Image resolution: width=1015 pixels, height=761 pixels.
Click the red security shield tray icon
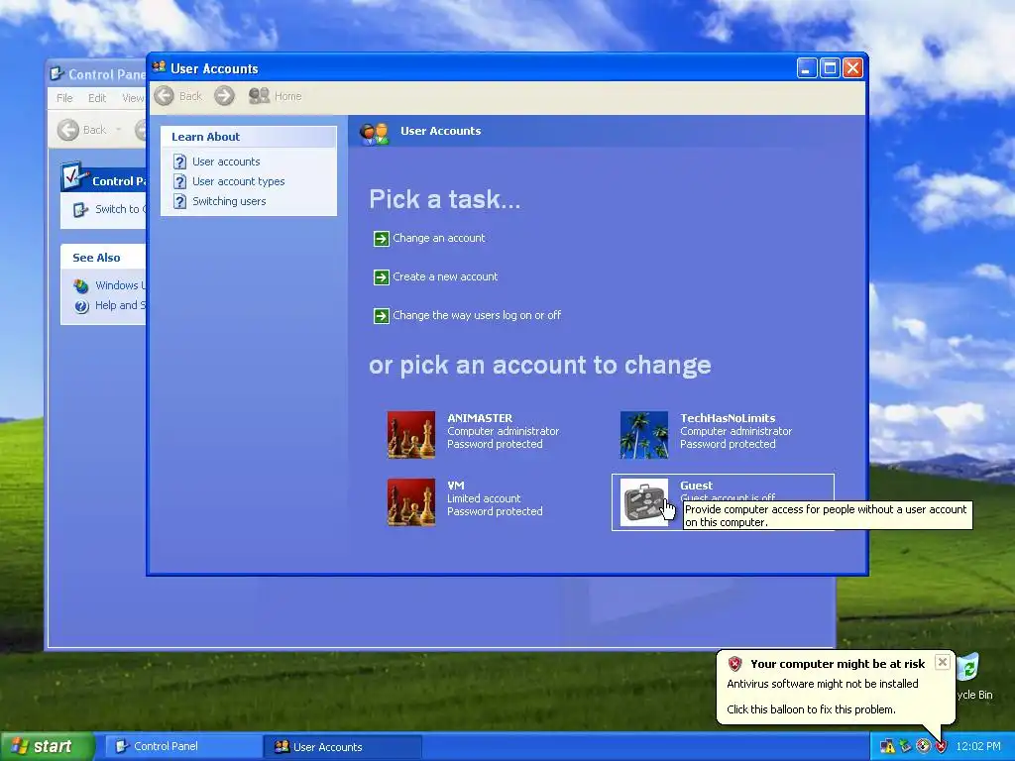[941, 747]
